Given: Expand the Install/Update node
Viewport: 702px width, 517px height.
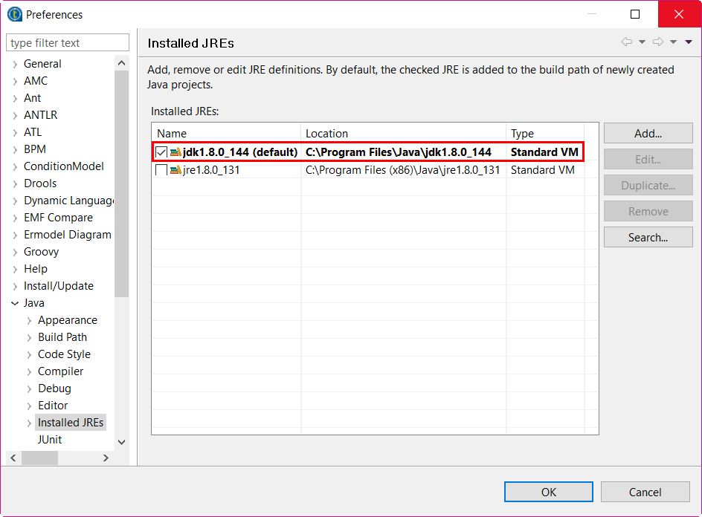Looking at the screenshot, I should point(15,286).
